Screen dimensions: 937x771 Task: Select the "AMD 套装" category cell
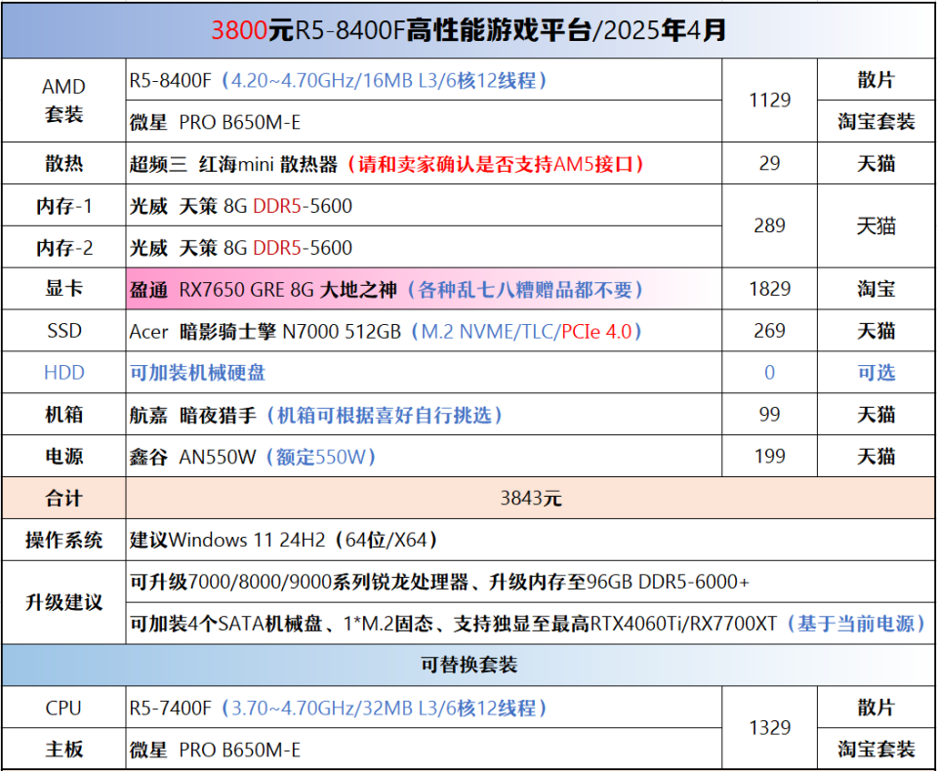(x=64, y=101)
